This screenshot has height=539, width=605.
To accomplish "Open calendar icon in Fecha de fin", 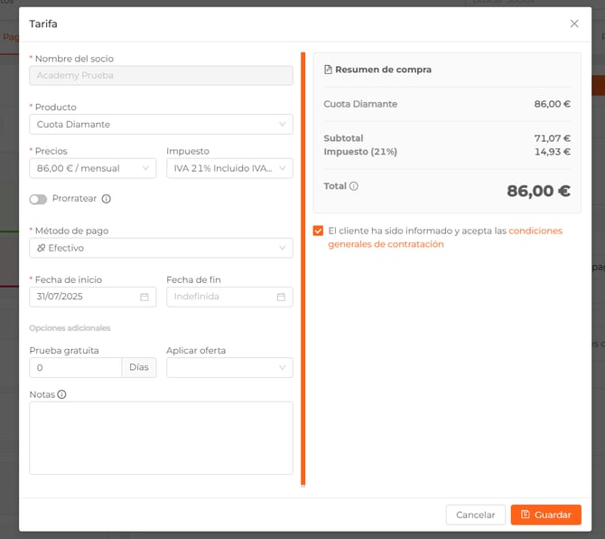I will click(281, 297).
